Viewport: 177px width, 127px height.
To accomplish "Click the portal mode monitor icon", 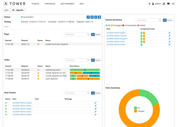I will click(168, 4).
